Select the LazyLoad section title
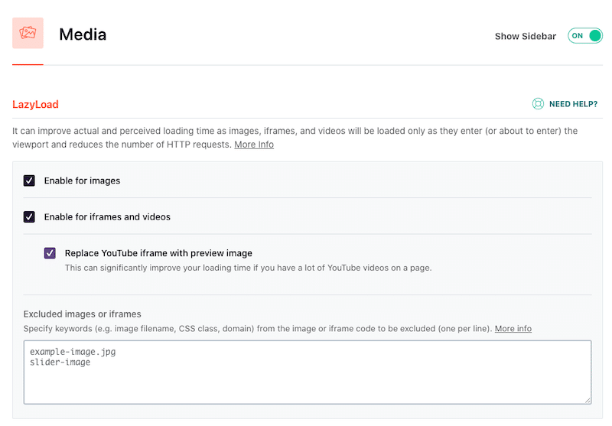 click(x=35, y=105)
